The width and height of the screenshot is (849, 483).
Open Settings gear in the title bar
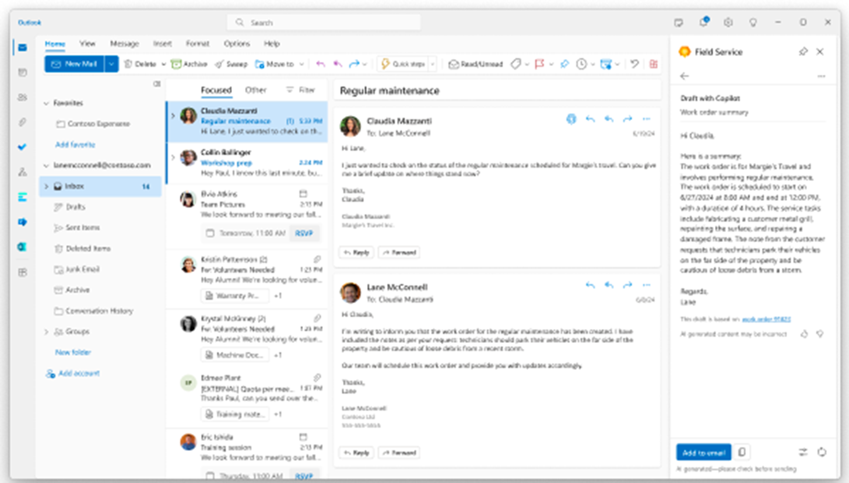pos(728,22)
